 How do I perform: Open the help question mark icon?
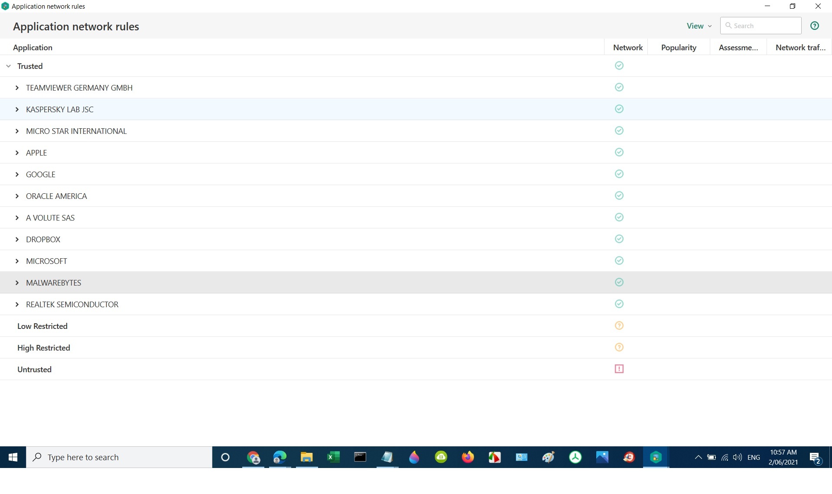pyautogui.click(x=815, y=26)
